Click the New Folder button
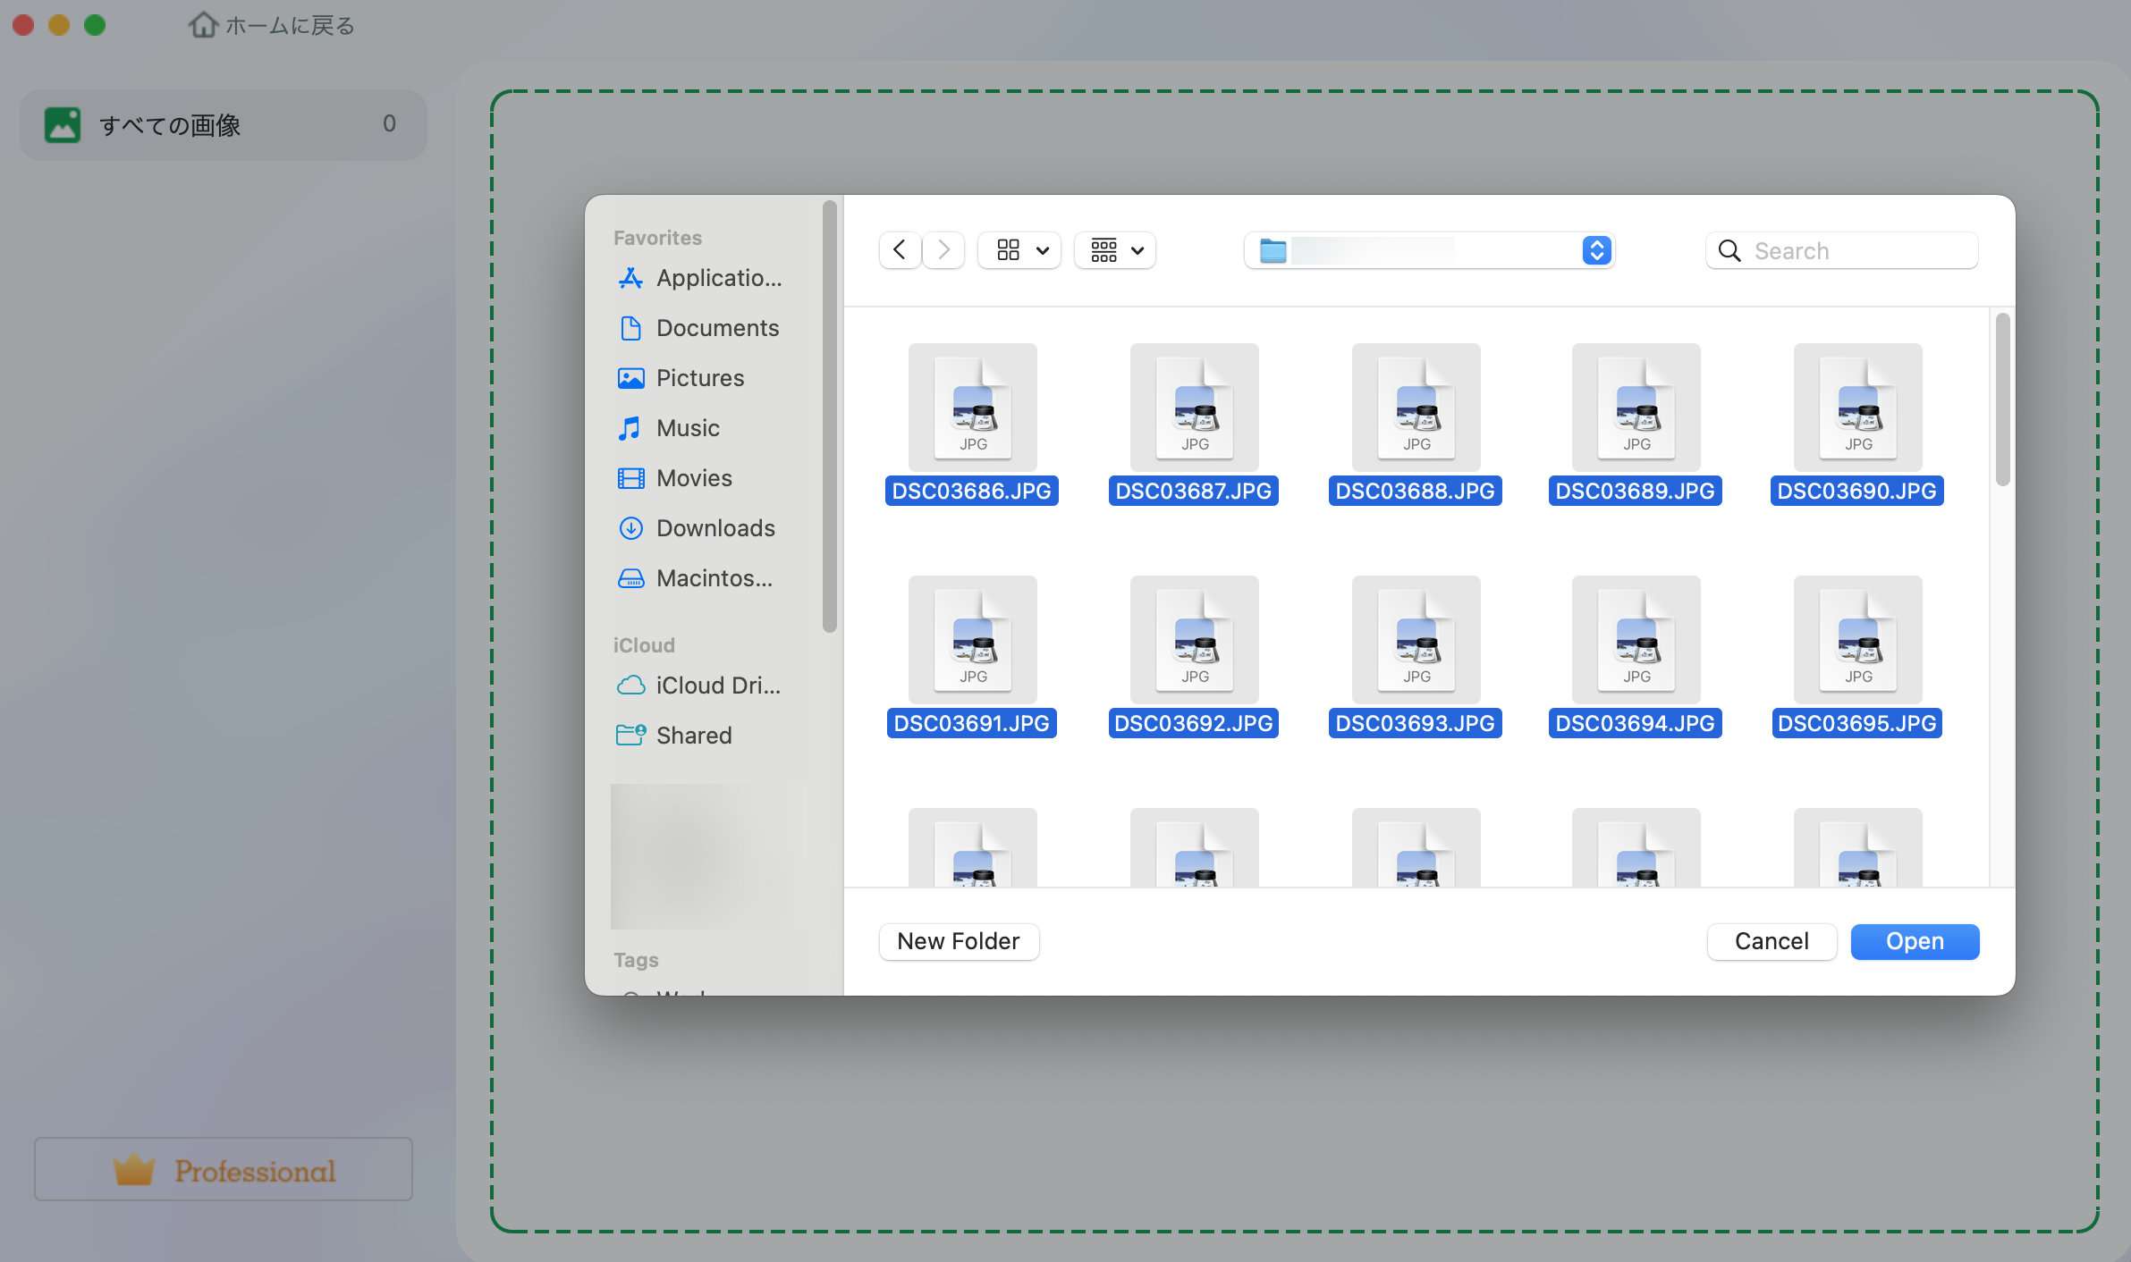Image resolution: width=2131 pixels, height=1262 pixels. point(958,941)
